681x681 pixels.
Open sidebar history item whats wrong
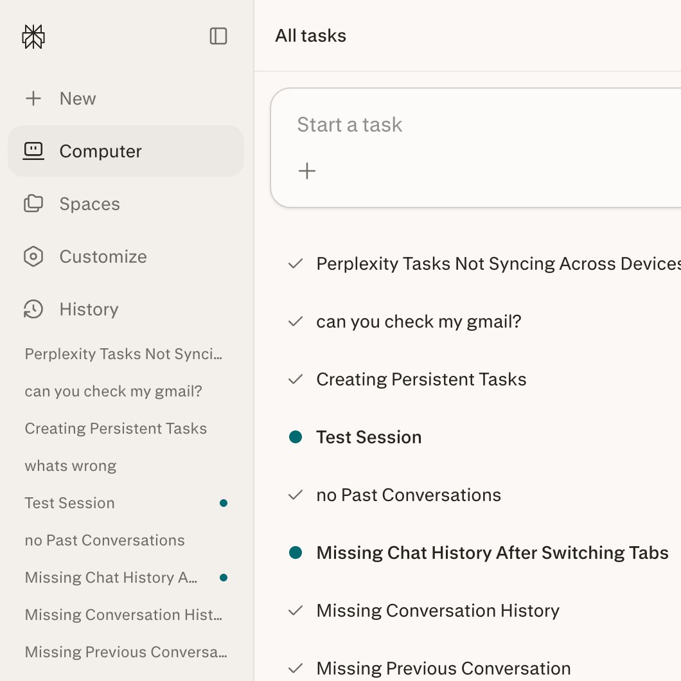tap(71, 466)
